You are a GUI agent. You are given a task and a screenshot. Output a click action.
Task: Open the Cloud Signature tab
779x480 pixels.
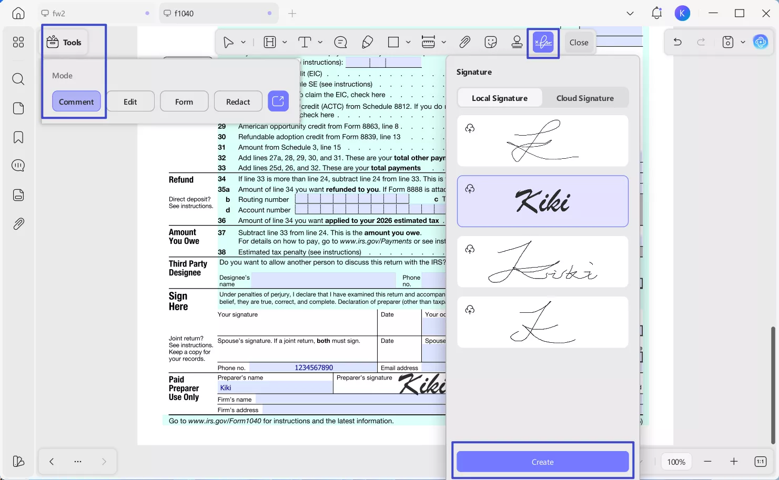coord(584,98)
